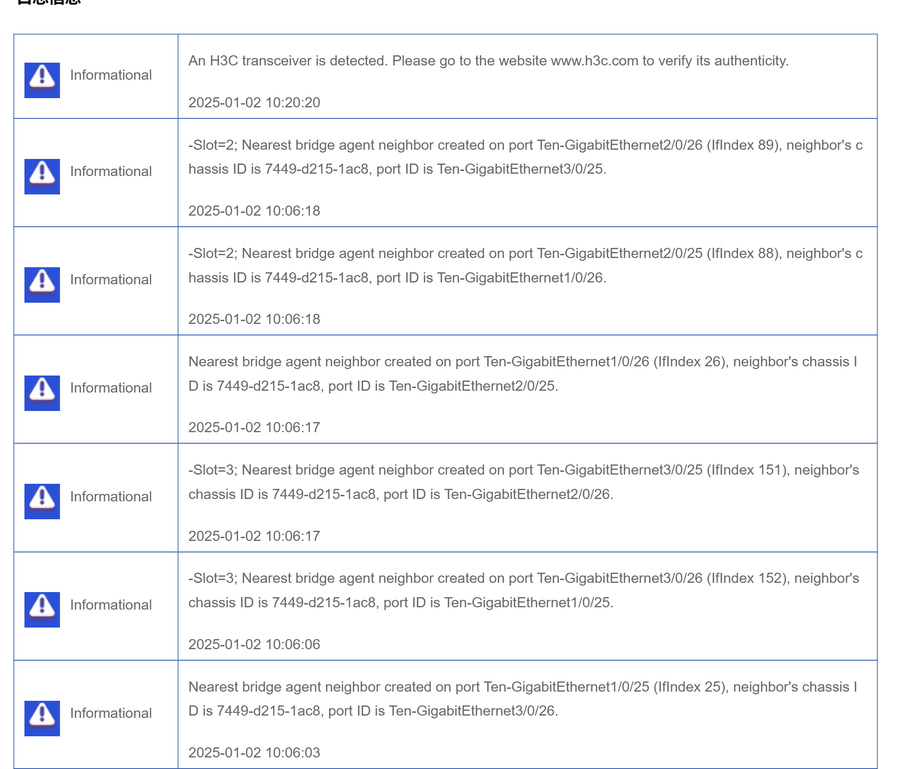This screenshot has width=899, height=769.
Task: Click warning icon beside H3C transceiver log
Action: click(x=42, y=80)
